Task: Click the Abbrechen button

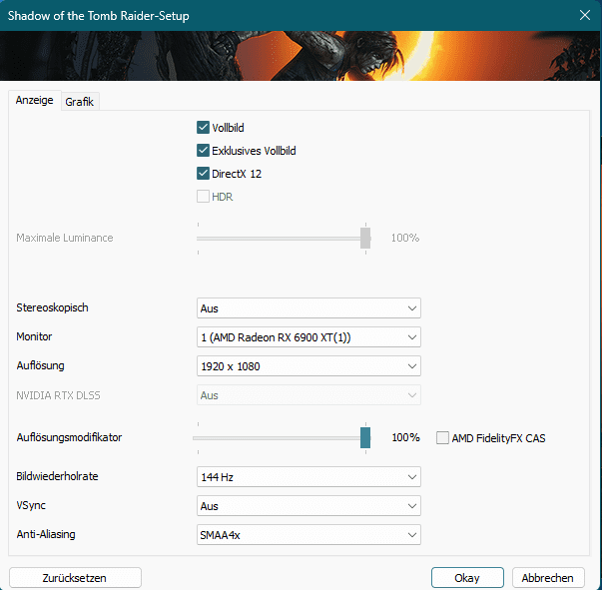Action: pos(548,578)
